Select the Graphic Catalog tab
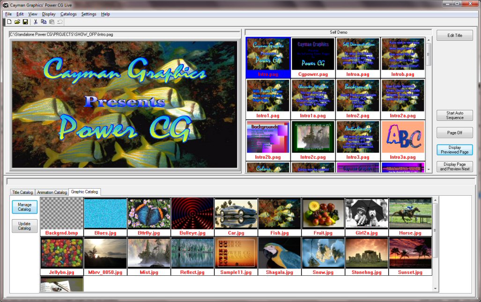Image resolution: width=481 pixels, height=302 pixels. pos(84,192)
